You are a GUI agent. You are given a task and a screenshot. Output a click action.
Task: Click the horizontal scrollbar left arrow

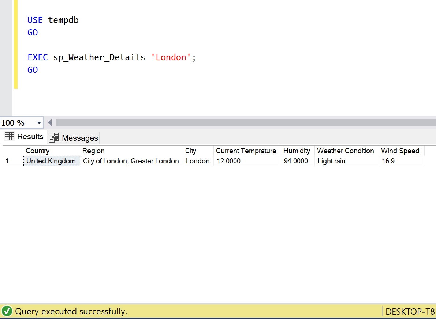50,122
